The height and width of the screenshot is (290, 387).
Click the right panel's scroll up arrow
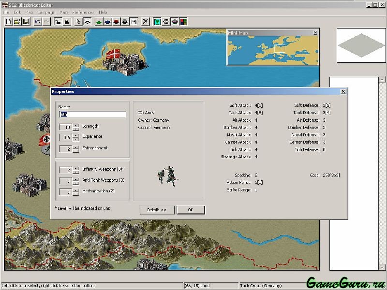pos(382,79)
